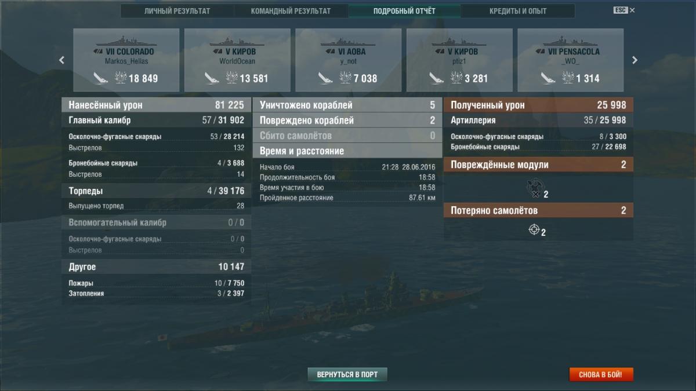Return to port with Вернуться в порт
Screen dimensions: 696x391
[x=347, y=374]
